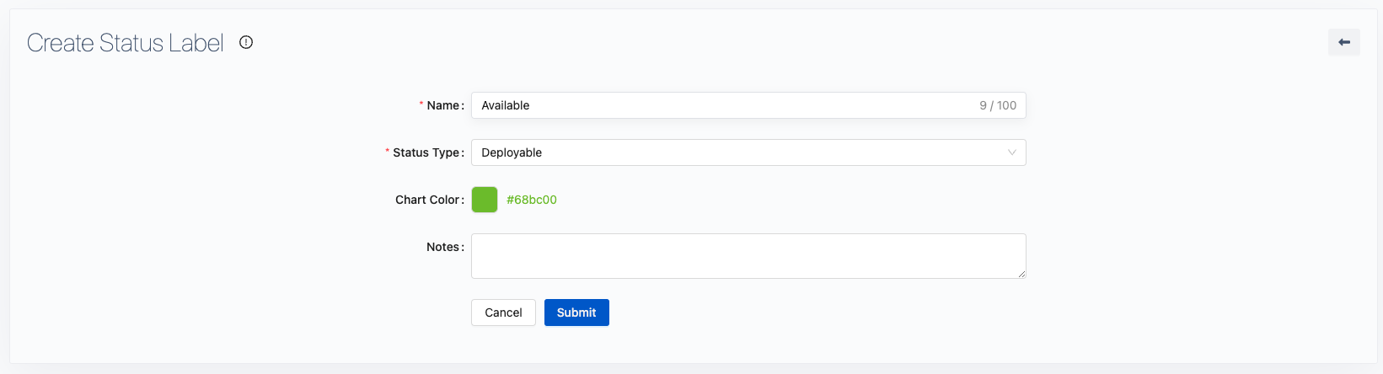This screenshot has width=1383, height=374.
Task: Focus the Name field containing Available
Action: (725, 105)
